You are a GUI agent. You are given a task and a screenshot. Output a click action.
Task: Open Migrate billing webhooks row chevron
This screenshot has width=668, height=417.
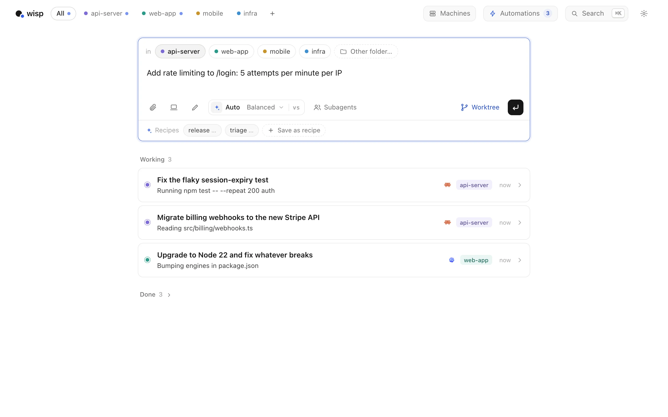(x=520, y=223)
